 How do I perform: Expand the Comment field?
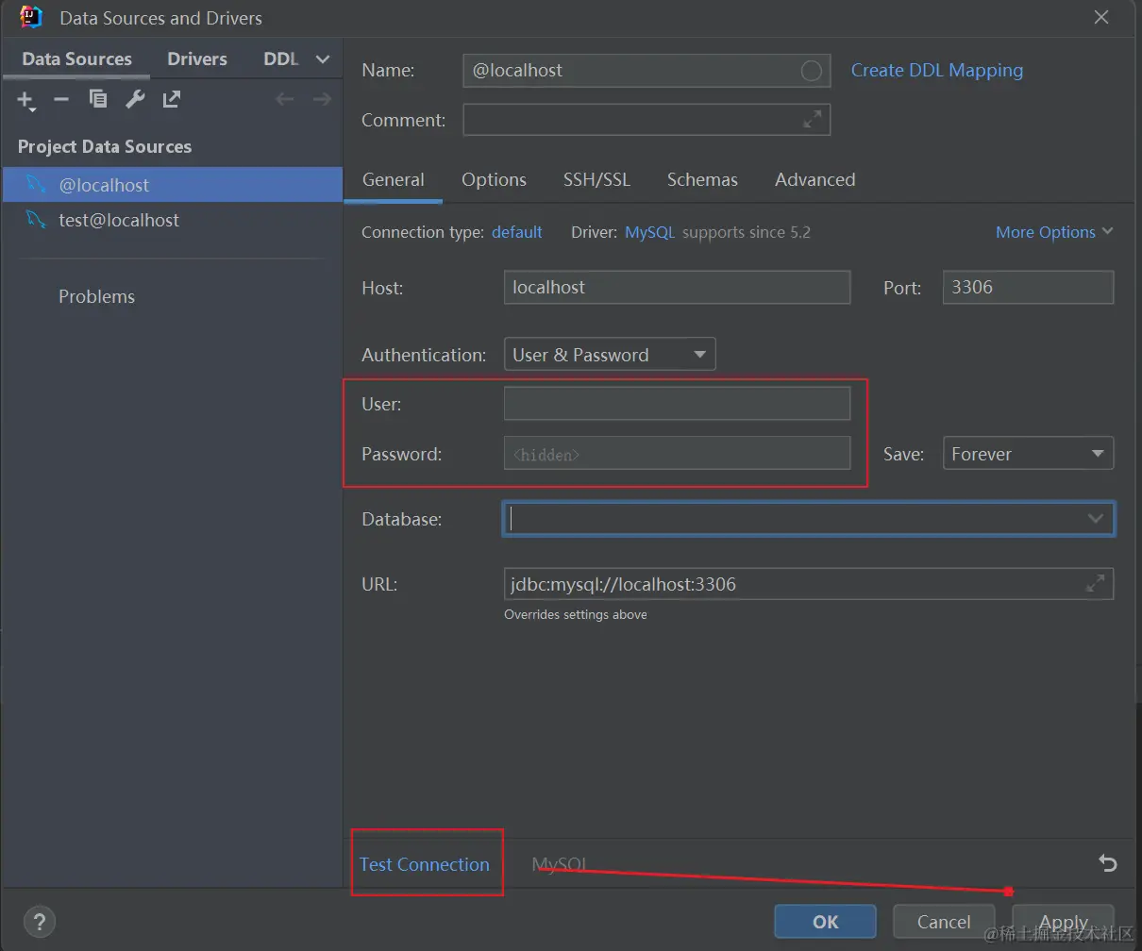(812, 120)
